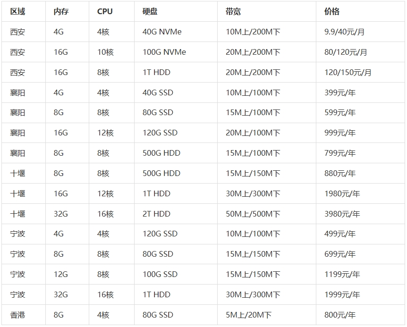Image resolution: width=407 pixels, height=327 pixels.
Task: Click the 区域 column header
Action: [x=17, y=11]
